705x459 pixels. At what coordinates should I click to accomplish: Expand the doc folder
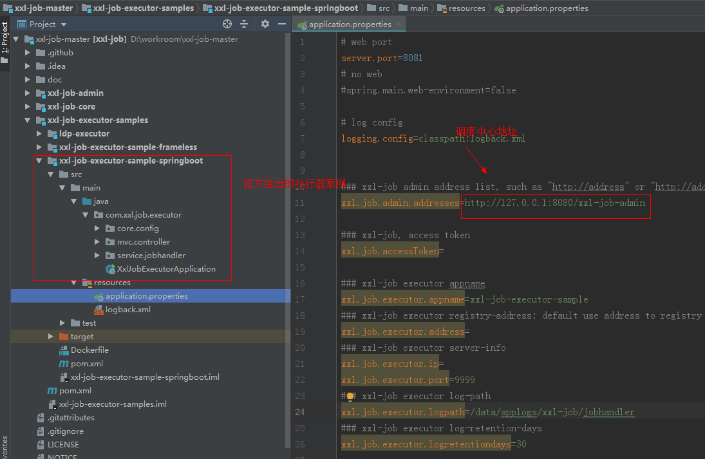[28, 80]
